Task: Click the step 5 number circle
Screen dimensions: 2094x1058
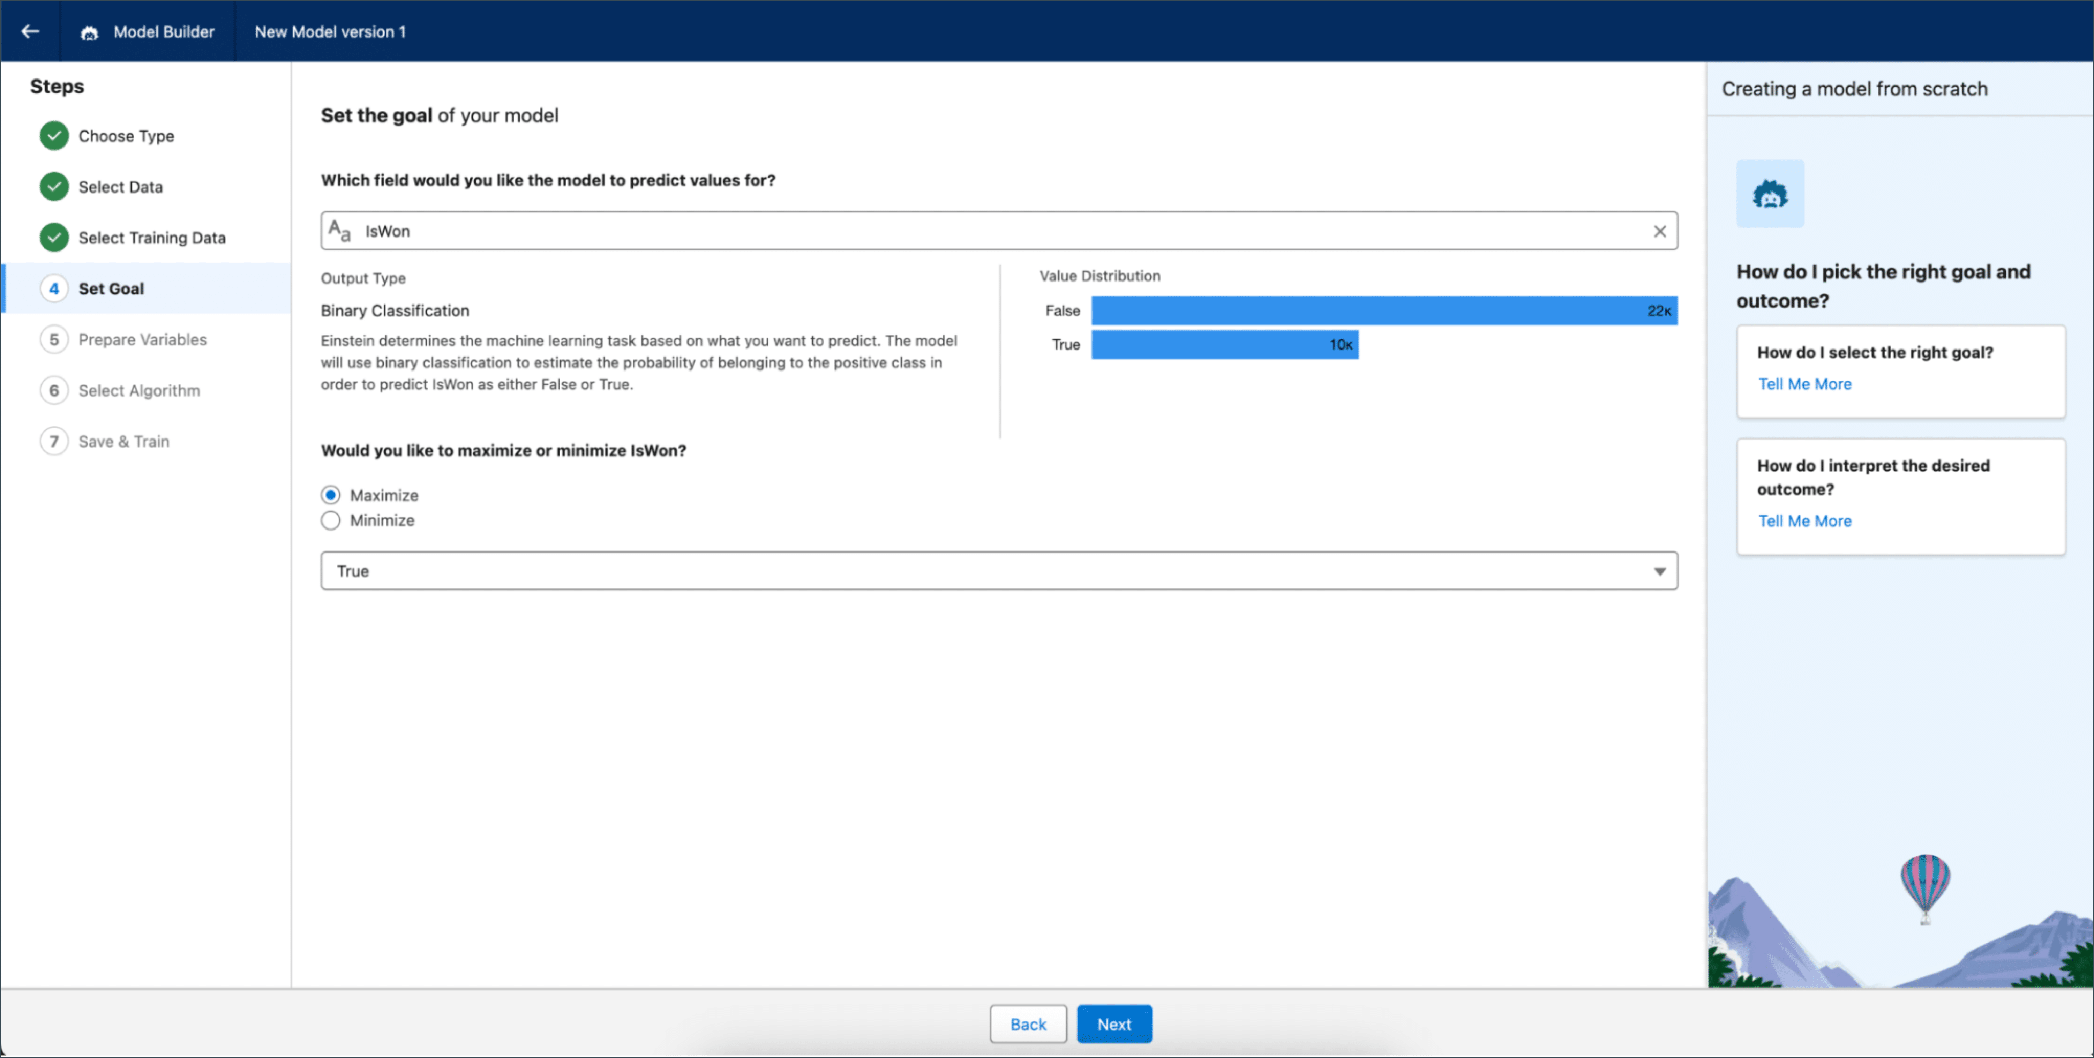Action: tap(54, 340)
